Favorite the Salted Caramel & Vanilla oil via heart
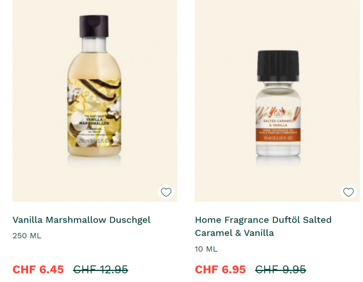This screenshot has width=363, height=282. [x=348, y=192]
